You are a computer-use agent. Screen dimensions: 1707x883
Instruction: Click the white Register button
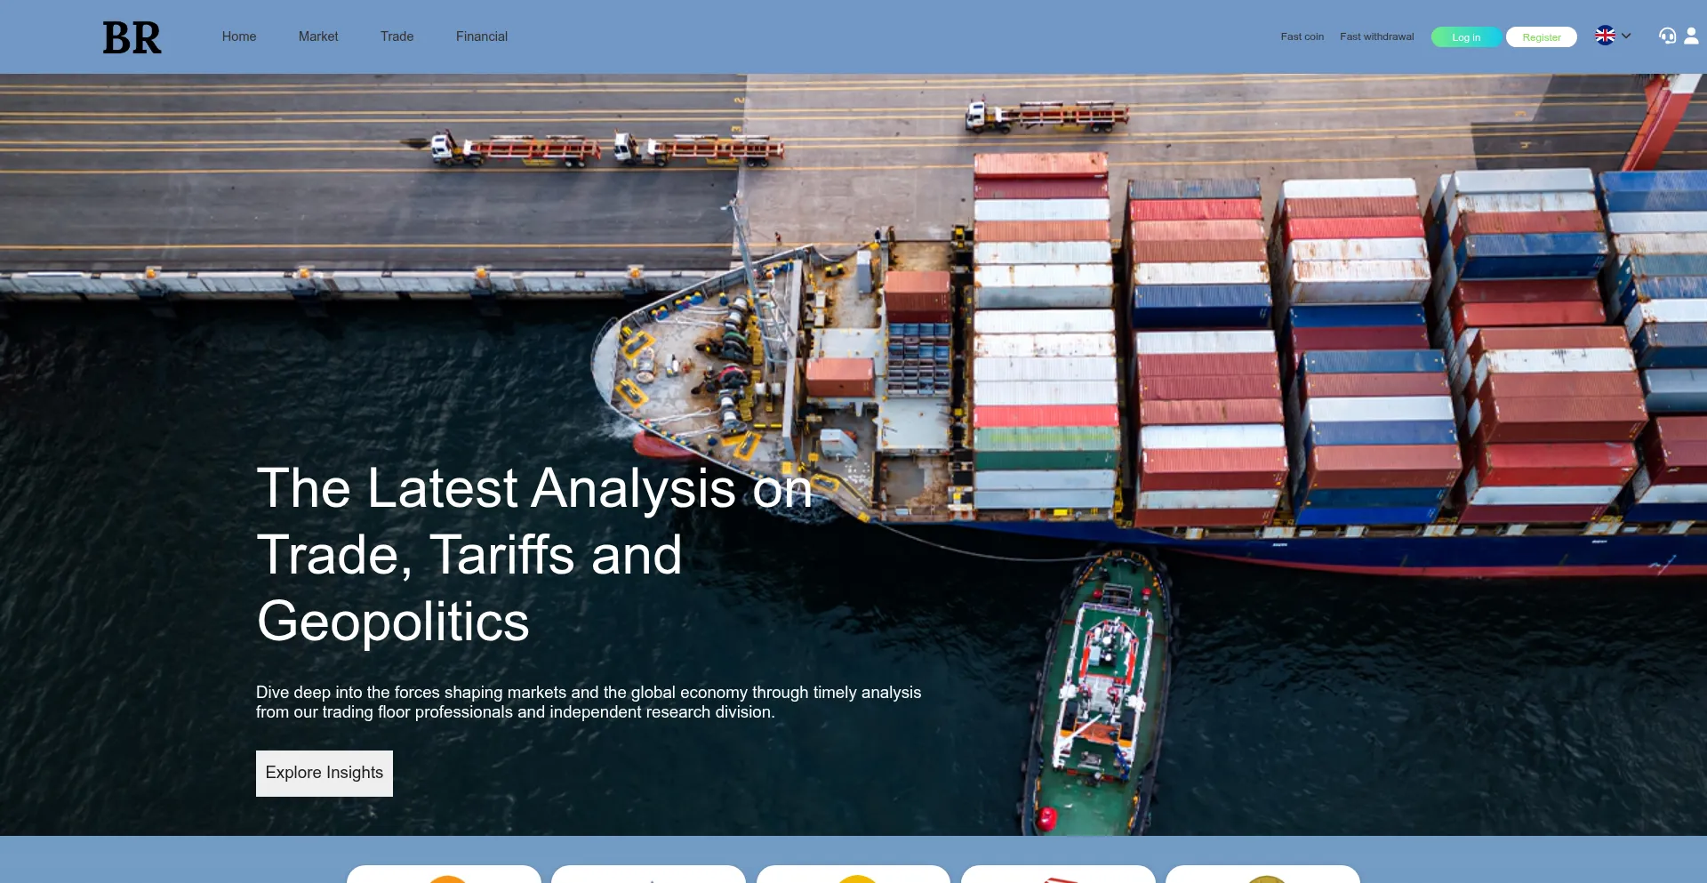coord(1541,37)
